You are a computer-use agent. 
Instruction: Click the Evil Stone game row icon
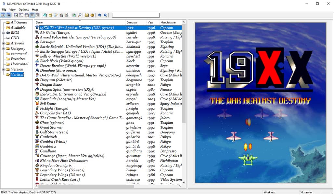37,104
